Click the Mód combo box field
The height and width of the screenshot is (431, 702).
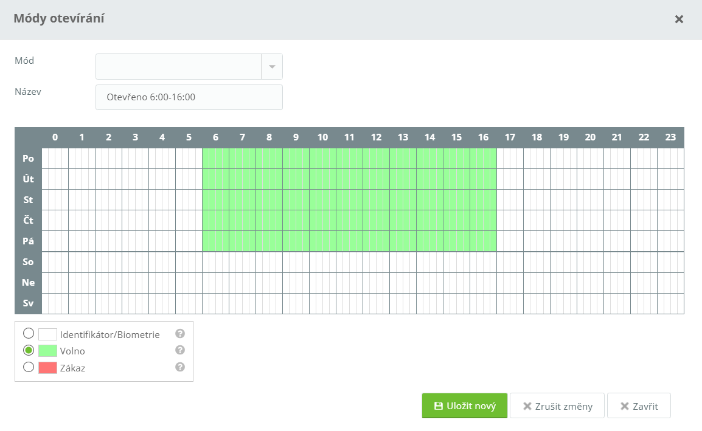point(178,67)
